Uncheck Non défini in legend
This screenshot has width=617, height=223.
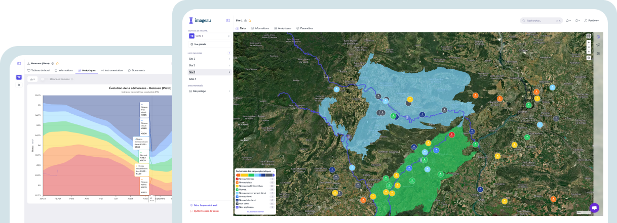click(x=237, y=204)
